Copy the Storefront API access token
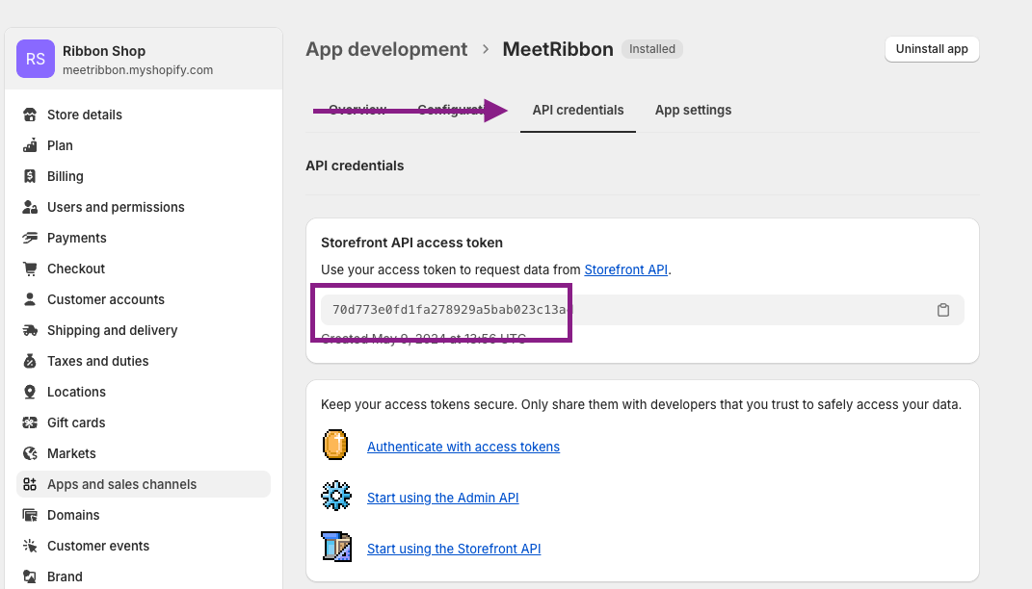This screenshot has width=1032, height=589. pos(943,310)
